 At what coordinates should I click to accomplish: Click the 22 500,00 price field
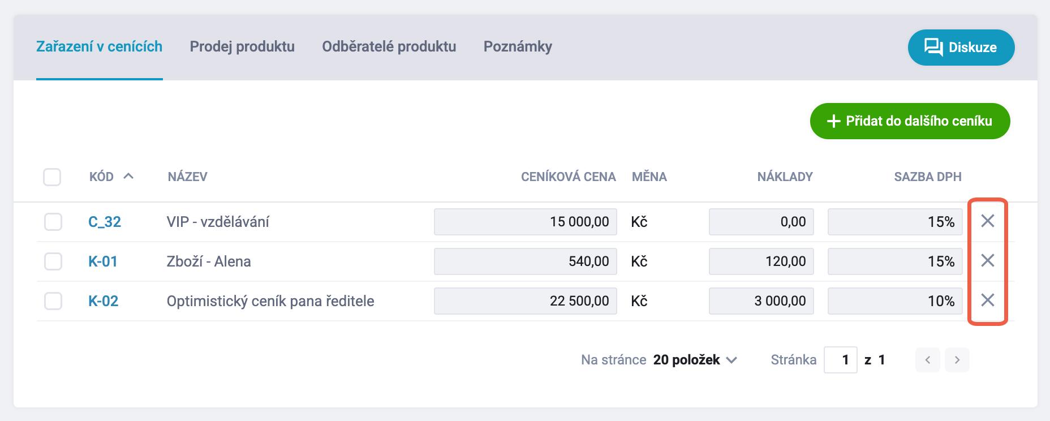tap(525, 301)
